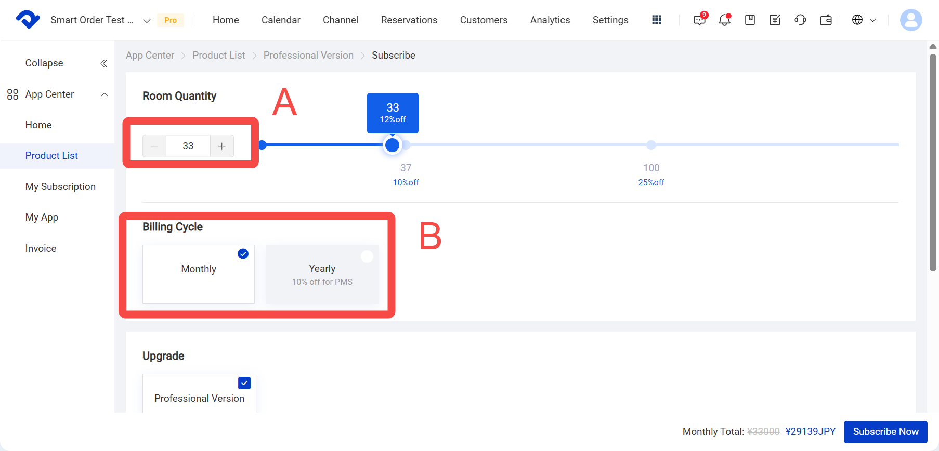The width and height of the screenshot is (939, 451).
Task: Open the Home top menu
Action: pyautogui.click(x=226, y=20)
